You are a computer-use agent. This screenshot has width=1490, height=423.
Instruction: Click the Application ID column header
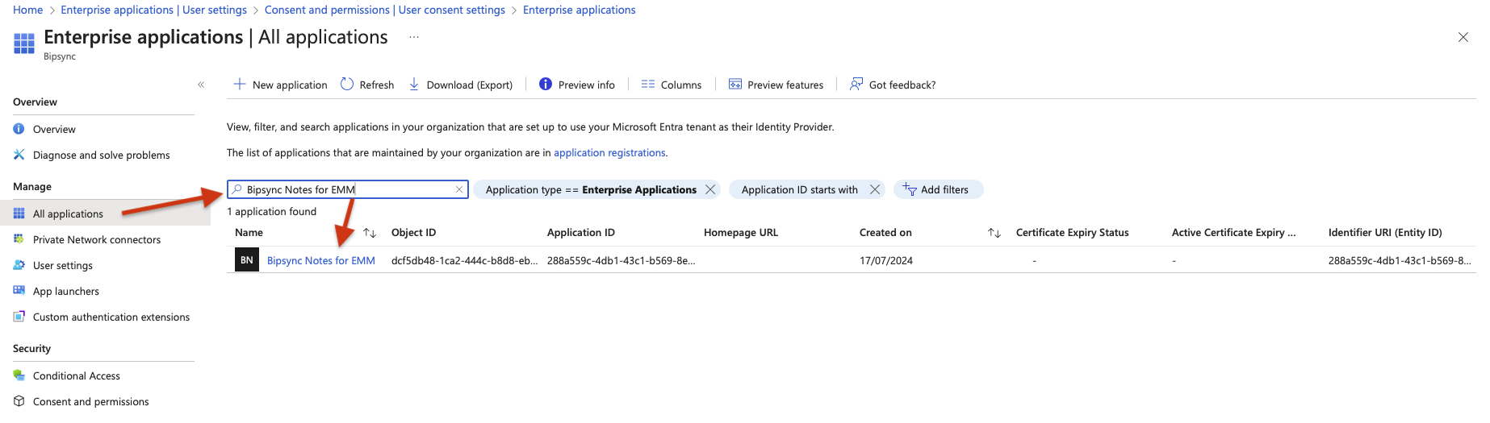581,232
